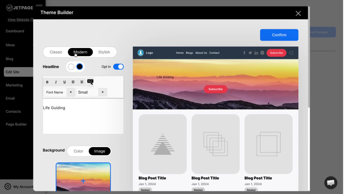Switch Background to Image
Viewport: 345px width, 194px height.
tap(99, 151)
